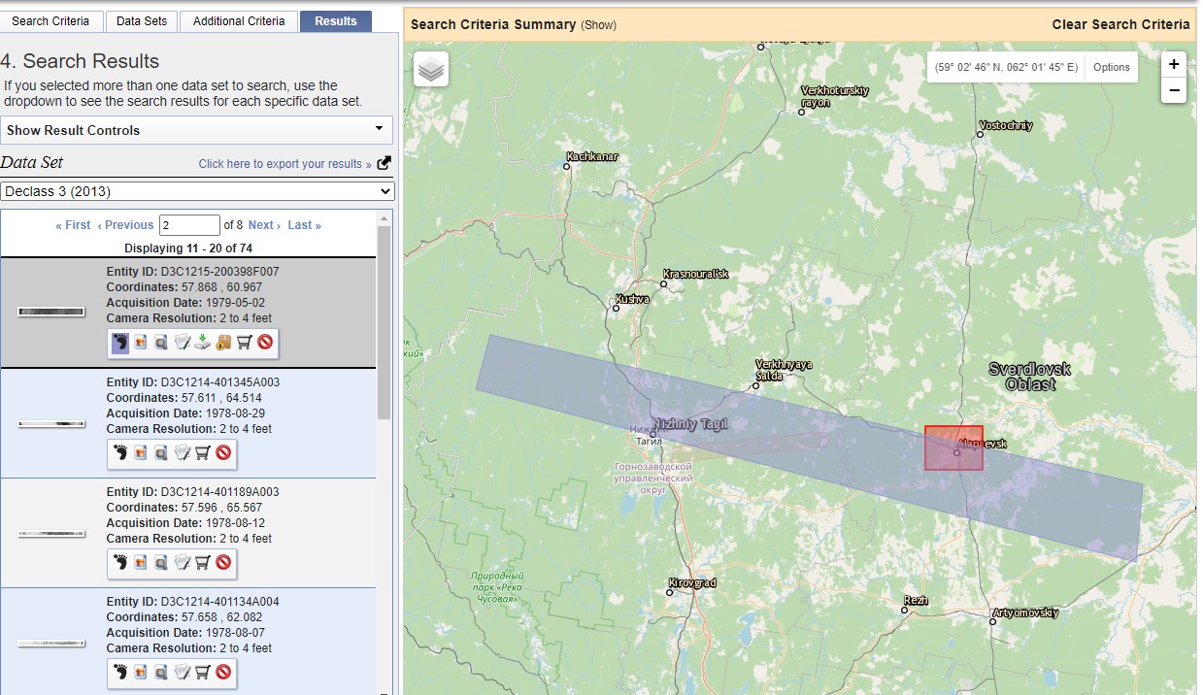Image resolution: width=1203 pixels, height=695 pixels.
Task: Click the export results icon
Action: 384,163
